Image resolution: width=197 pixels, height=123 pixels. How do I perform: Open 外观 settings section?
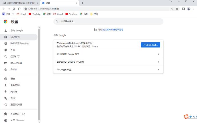pyautogui.click(x=13, y=50)
